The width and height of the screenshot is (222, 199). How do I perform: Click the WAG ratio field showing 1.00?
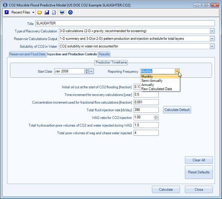pyautogui.click(x=144, y=117)
